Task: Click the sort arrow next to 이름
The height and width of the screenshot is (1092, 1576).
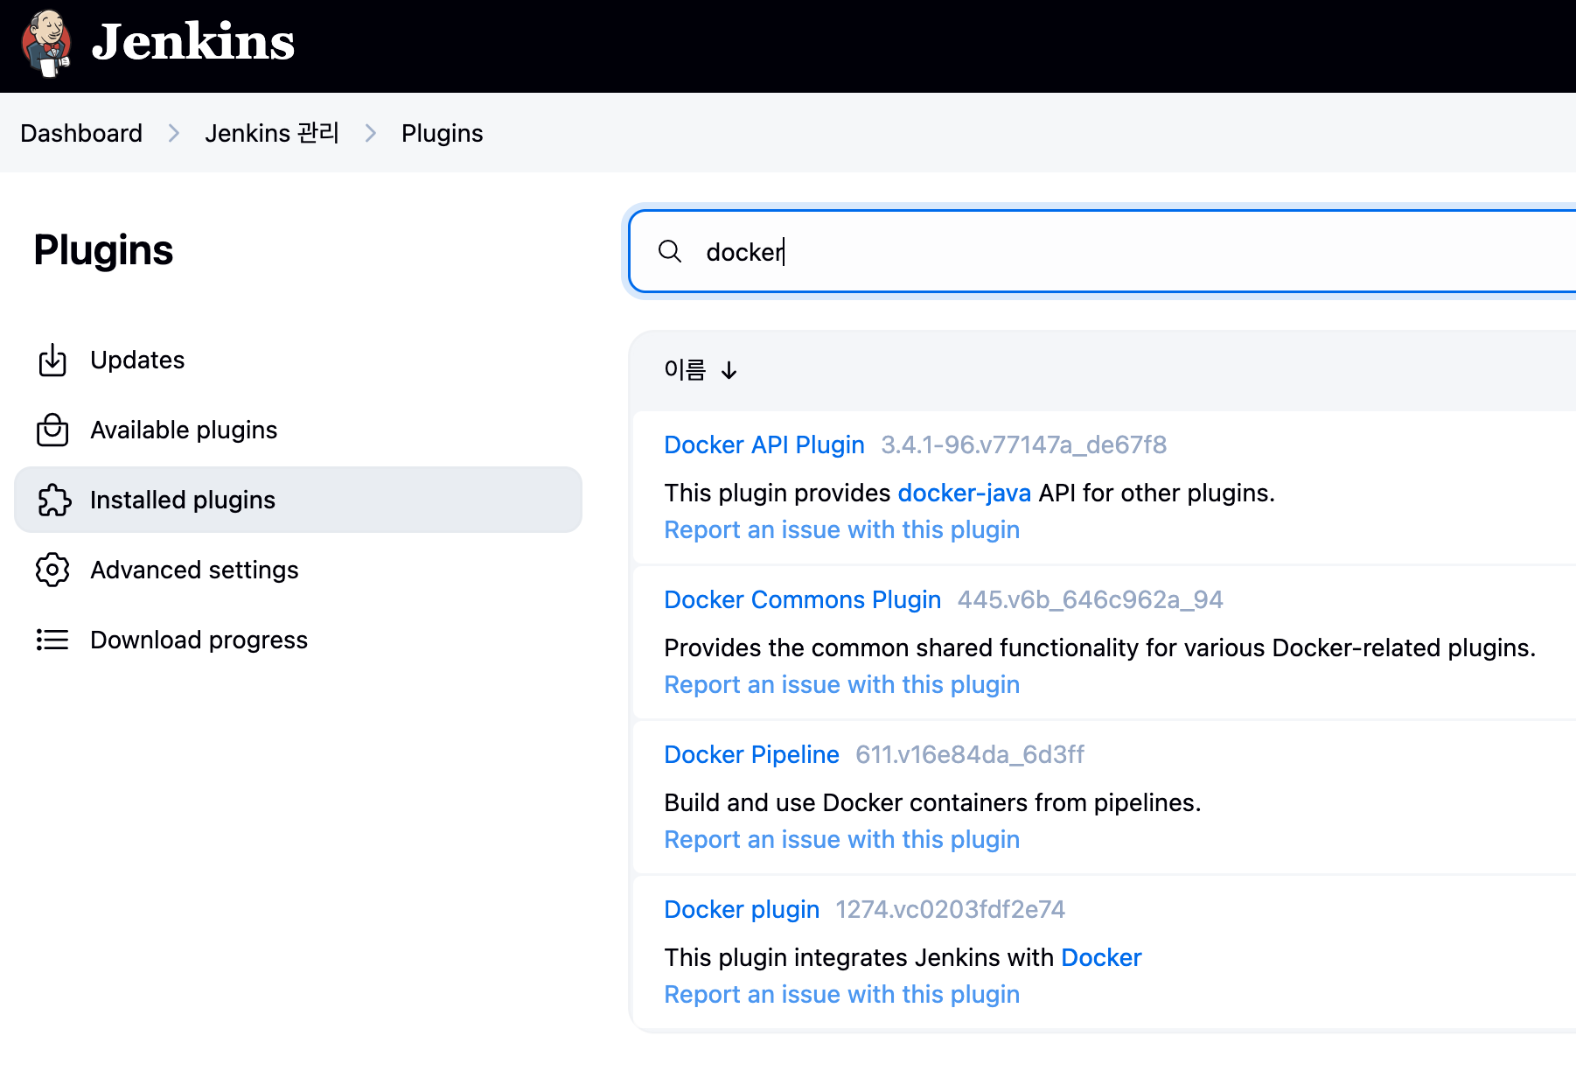Action: [x=729, y=371]
